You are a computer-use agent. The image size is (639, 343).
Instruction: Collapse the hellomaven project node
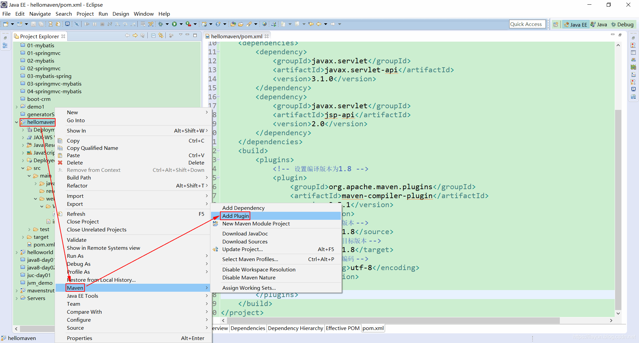tap(16, 122)
